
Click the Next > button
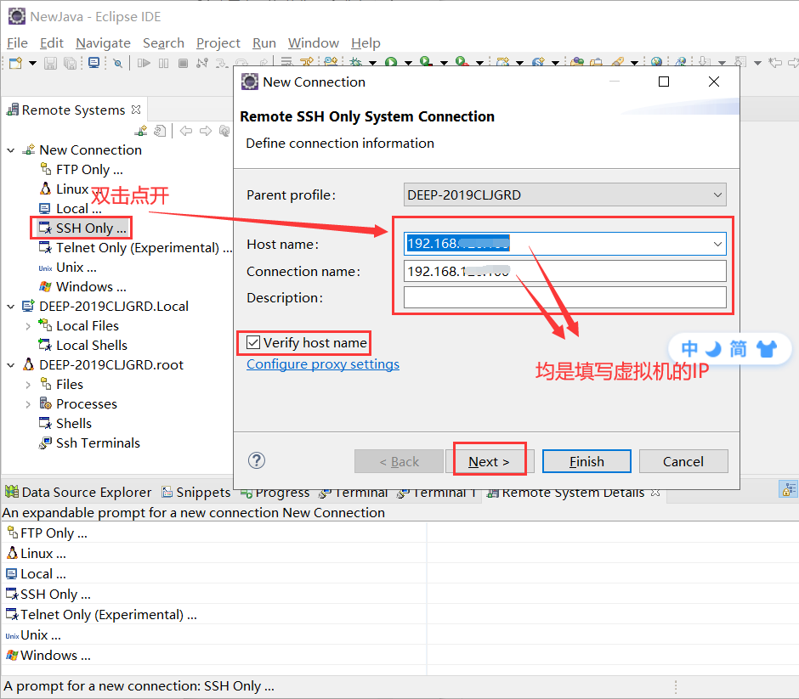tap(490, 461)
